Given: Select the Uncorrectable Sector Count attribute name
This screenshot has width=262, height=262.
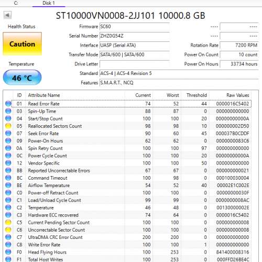Looking at the screenshot, I should click(x=57, y=230).
